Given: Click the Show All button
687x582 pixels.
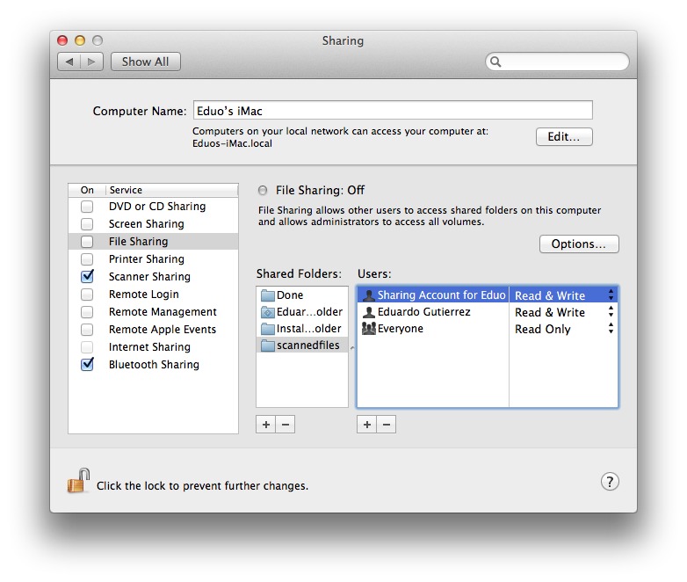Looking at the screenshot, I should point(146,62).
